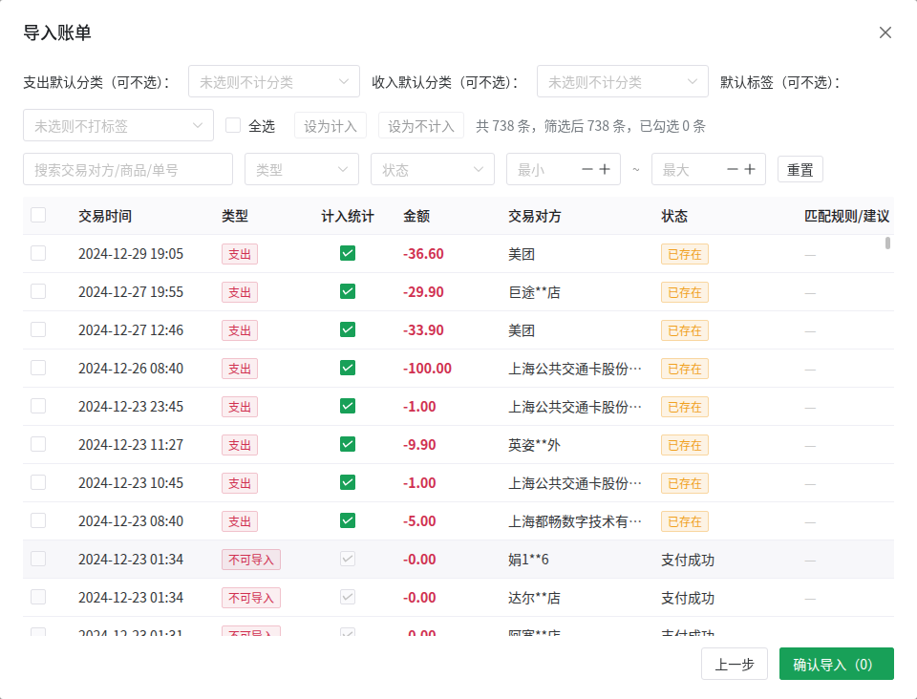The height and width of the screenshot is (699, 917).
Task: Select the row dated 2024-12-23 10:45
Action: 38,482
